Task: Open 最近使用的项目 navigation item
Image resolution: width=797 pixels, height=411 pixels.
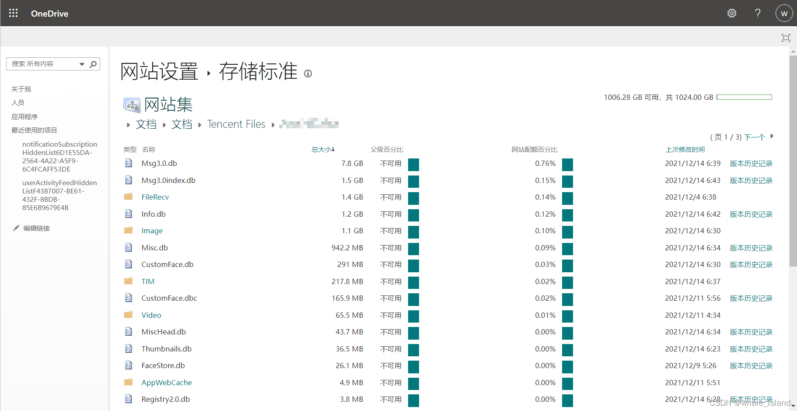Action: [34, 130]
